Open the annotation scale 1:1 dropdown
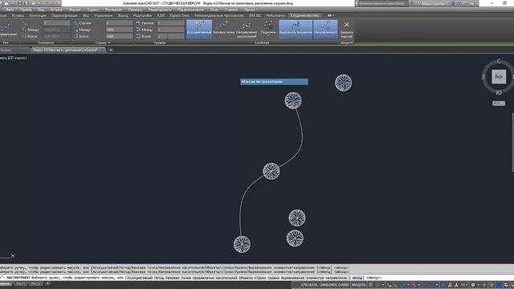 (464, 285)
